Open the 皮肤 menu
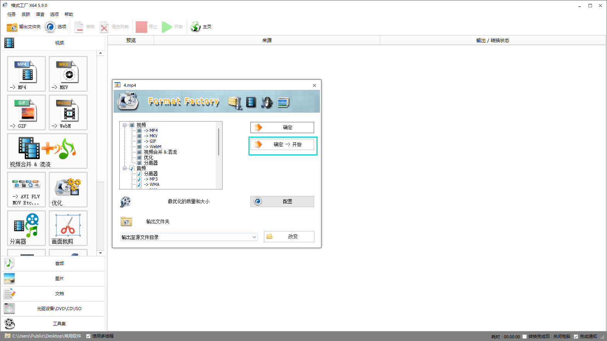Viewport: 607px width, 341px height. coord(26,14)
